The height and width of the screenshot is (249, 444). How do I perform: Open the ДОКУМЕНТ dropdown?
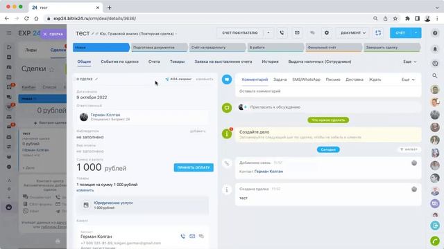pos(353,33)
